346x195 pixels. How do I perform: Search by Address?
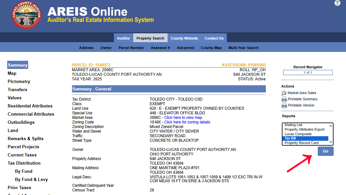point(86,48)
